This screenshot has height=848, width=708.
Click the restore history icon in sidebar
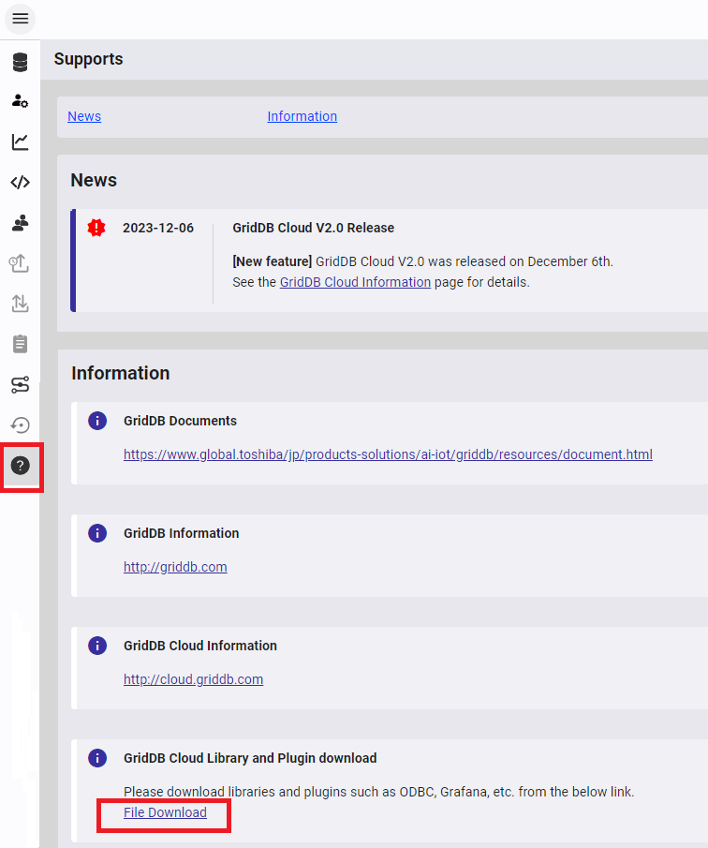point(20,424)
